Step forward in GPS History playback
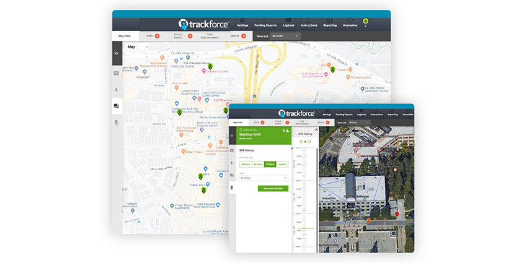Viewport: 527px width, 263px height. click(x=309, y=142)
